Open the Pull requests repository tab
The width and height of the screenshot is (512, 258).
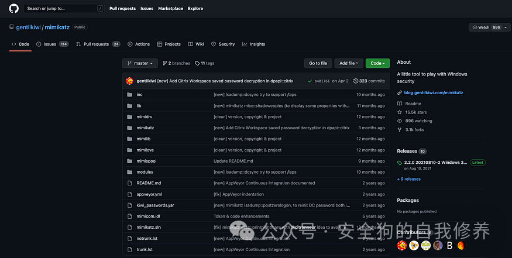[x=98, y=44]
